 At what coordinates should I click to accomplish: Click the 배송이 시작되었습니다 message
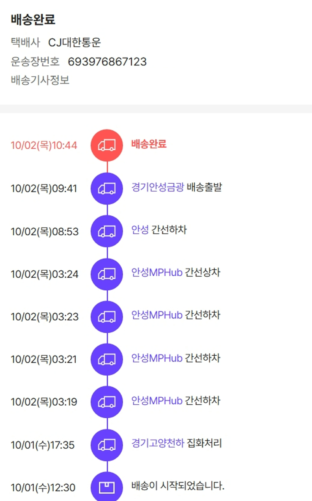tap(178, 486)
